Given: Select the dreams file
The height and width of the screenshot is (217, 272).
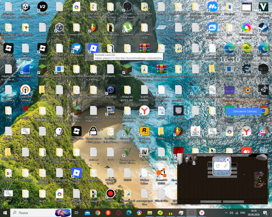Looking at the screenshot, I should click(x=110, y=69).
